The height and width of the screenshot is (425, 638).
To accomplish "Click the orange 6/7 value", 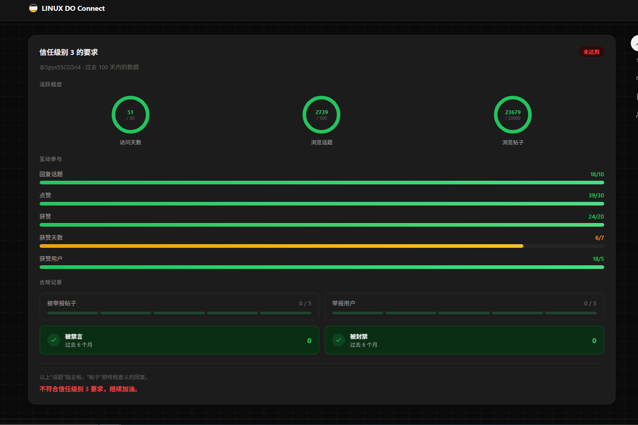I will [x=600, y=238].
